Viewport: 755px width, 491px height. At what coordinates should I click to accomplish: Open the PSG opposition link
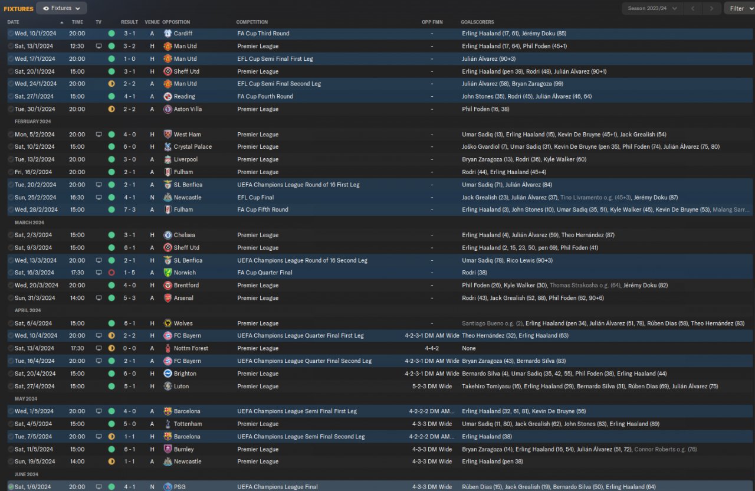(x=179, y=487)
